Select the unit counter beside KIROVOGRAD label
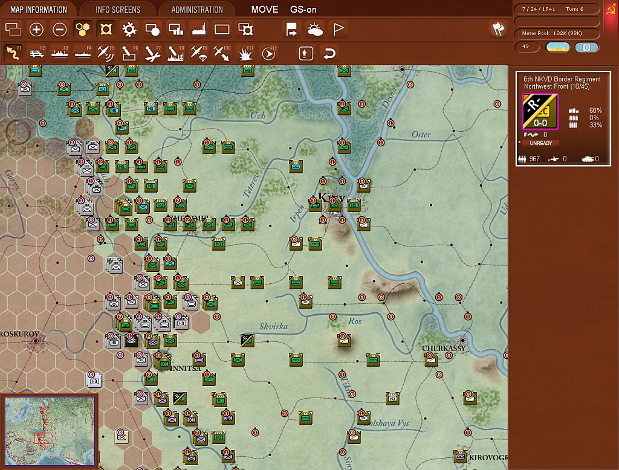The image size is (619, 470). click(x=460, y=457)
